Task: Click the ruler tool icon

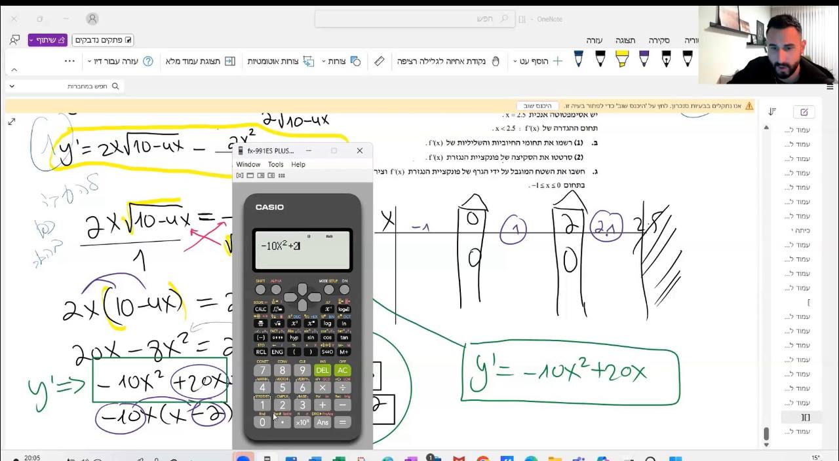Action: coord(379,61)
